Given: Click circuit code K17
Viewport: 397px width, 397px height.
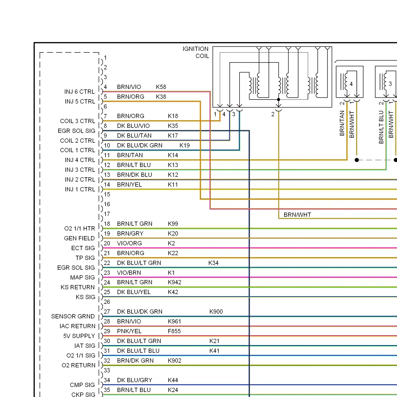Looking at the screenshot, I should (173, 136).
